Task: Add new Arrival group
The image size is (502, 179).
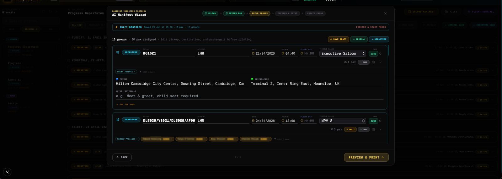Action: 359,39
